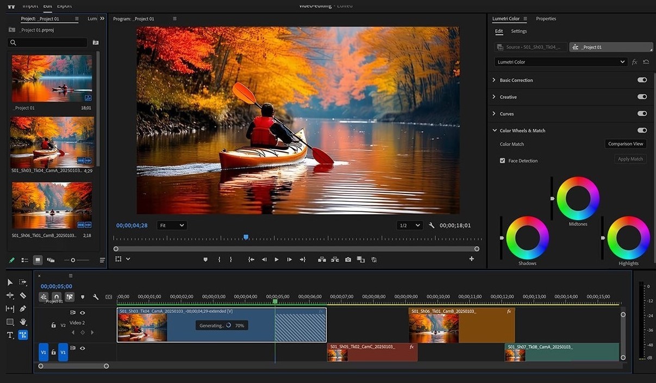
Task: Click the Midtones color wheel
Action: pyautogui.click(x=578, y=198)
